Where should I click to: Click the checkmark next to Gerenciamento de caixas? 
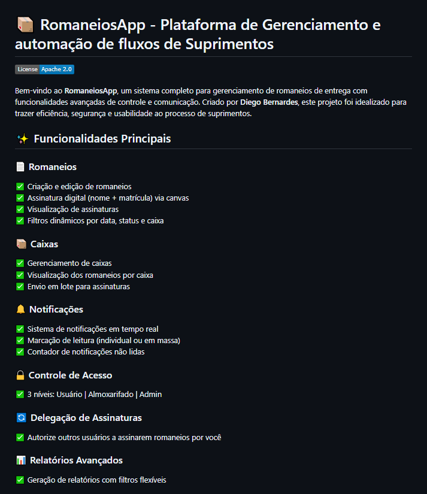point(20,263)
